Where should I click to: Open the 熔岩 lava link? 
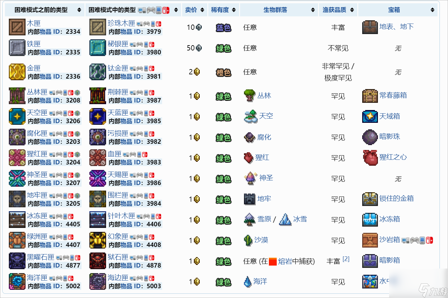(x=285, y=261)
